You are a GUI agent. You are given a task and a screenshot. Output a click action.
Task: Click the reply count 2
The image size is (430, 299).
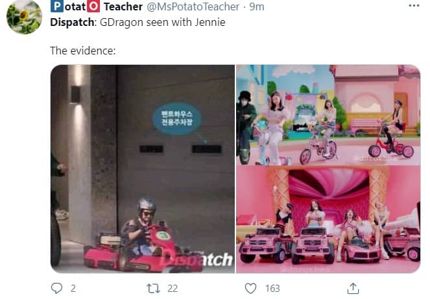[73, 289]
